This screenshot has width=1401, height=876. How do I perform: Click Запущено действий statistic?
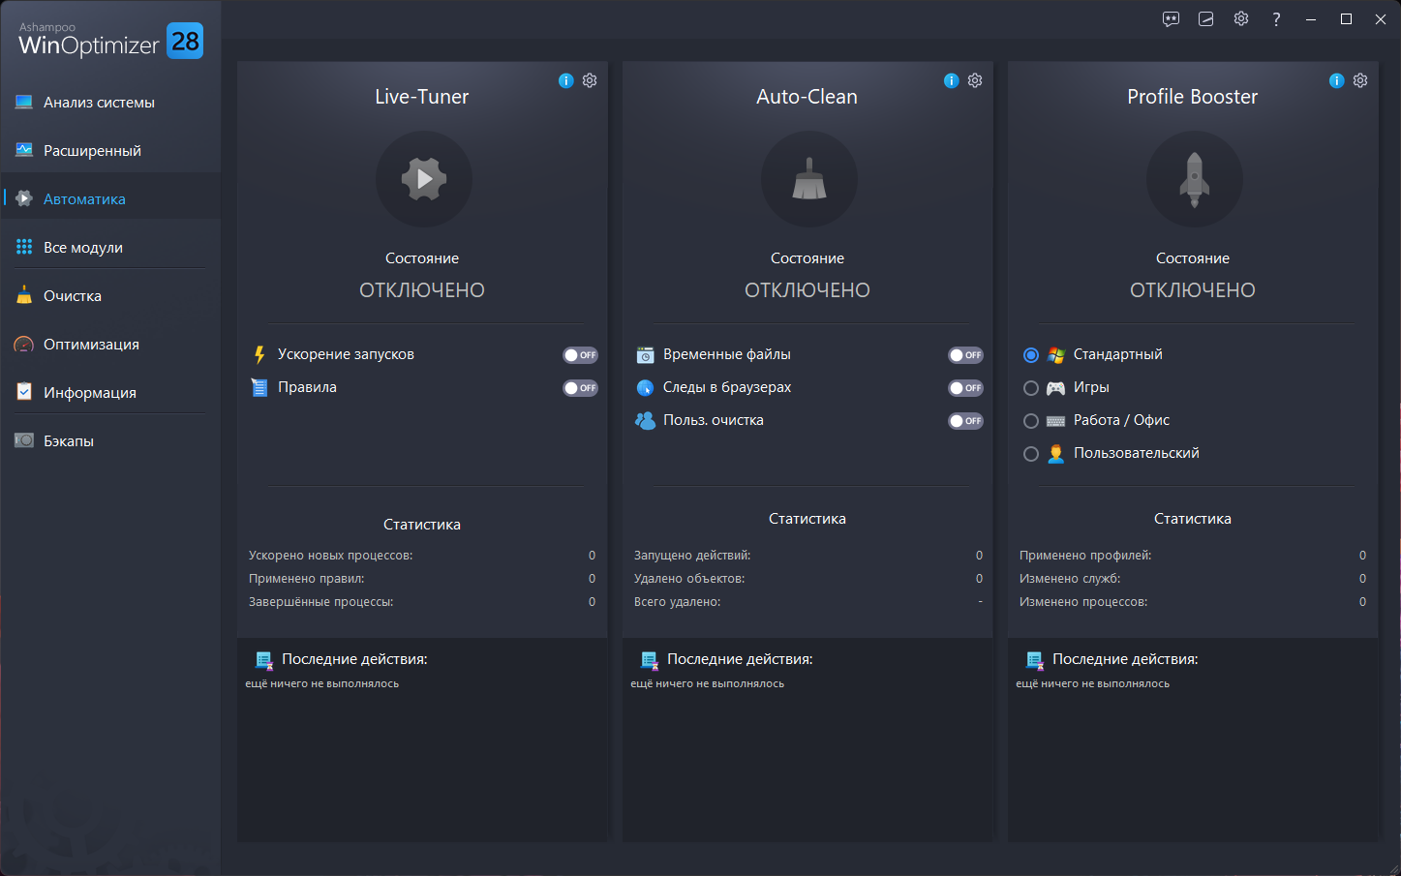coord(807,556)
